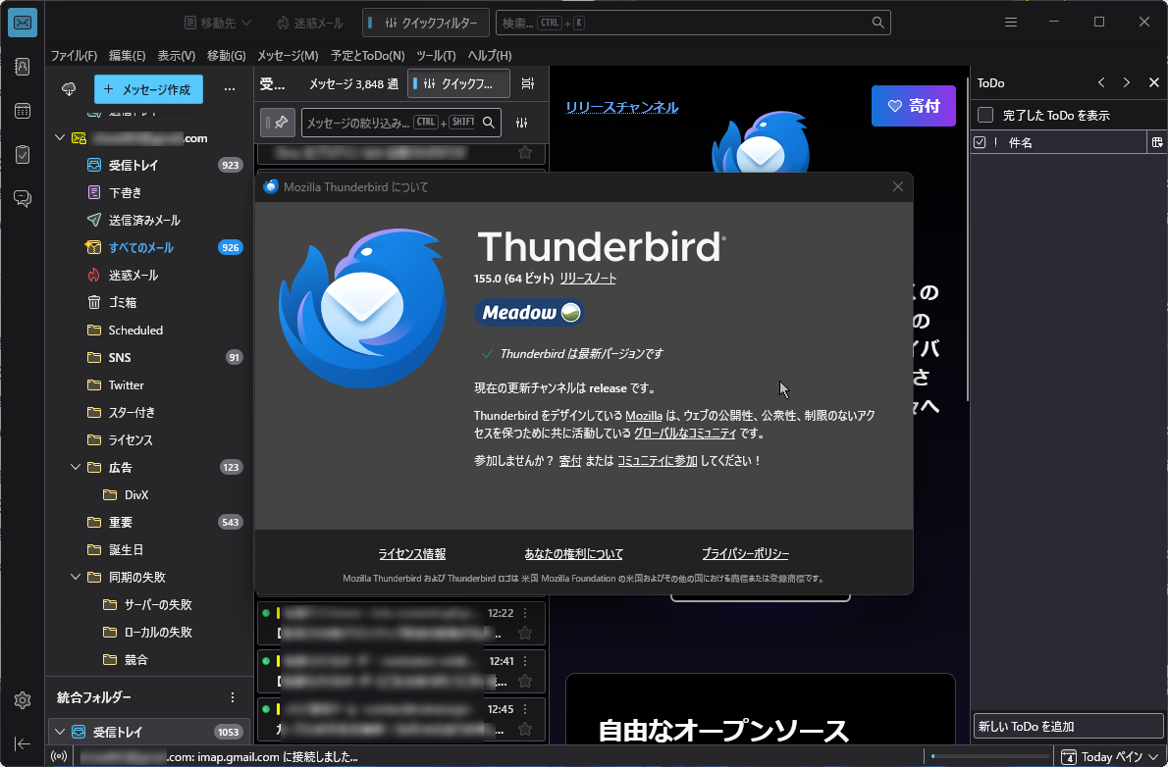Image resolution: width=1168 pixels, height=767 pixels.
Task: Open folder pane options three dots
Action: point(230,89)
